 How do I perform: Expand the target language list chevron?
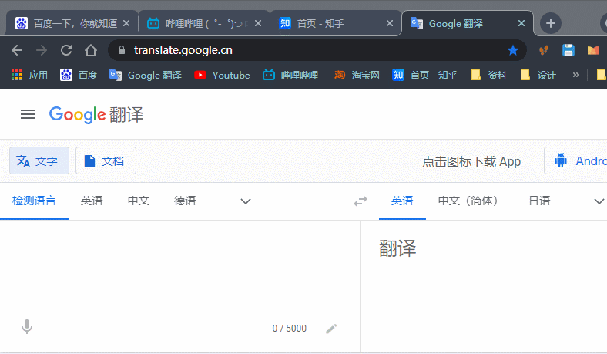(x=599, y=201)
